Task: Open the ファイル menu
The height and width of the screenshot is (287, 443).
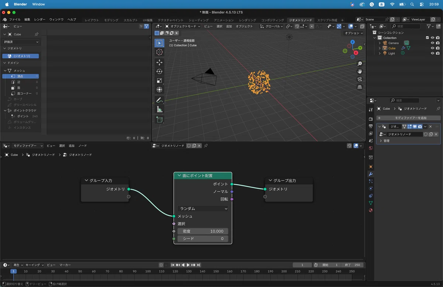Action: [15, 20]
